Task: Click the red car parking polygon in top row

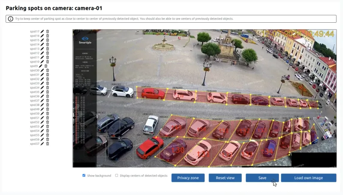Action: pos(153,93)
